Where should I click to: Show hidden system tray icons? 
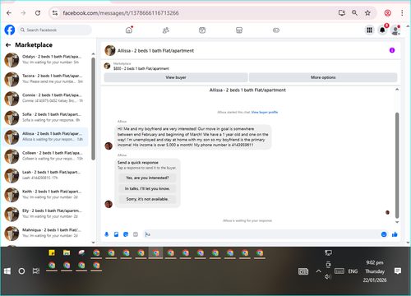tap(318, 271)
